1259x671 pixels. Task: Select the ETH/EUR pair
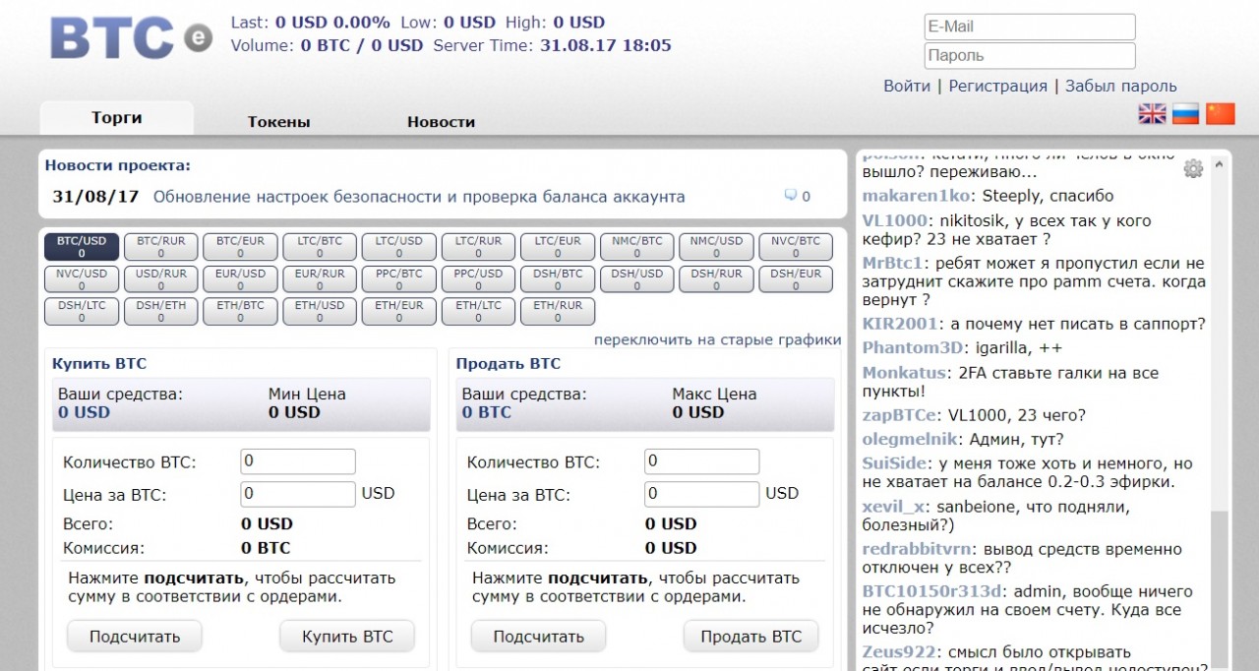point(399,311)
